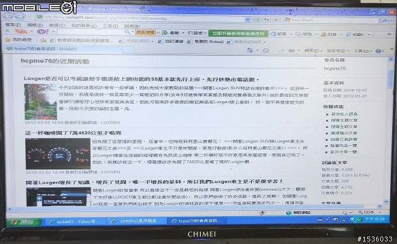Screen dimensions: 397x244
Task: Open the 說明(H) menu
Action: click(132, 26)
